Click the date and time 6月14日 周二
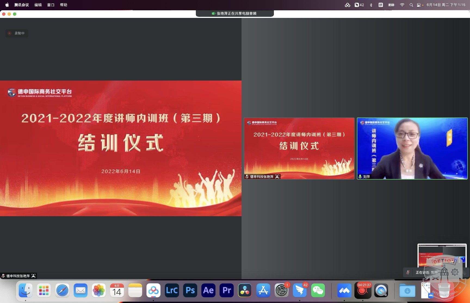The height and width of the screenshot is (303, 470). click(x=446, y=5)
